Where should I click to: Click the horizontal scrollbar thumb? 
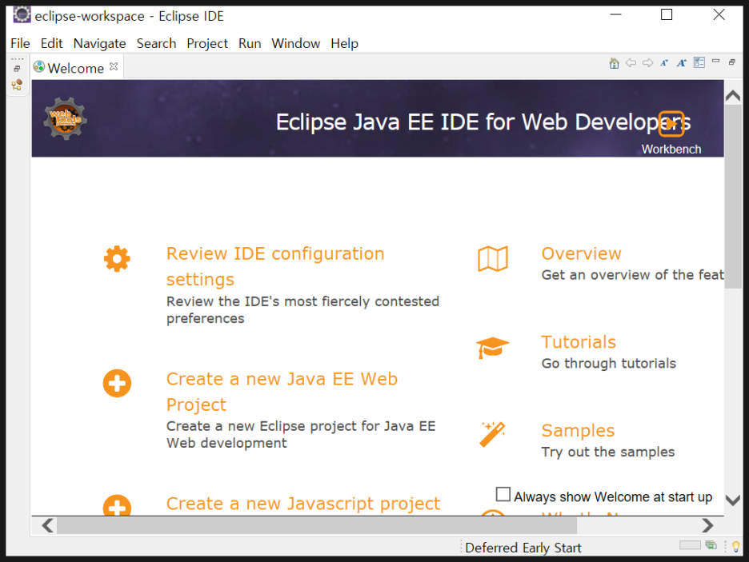(317, 526)
